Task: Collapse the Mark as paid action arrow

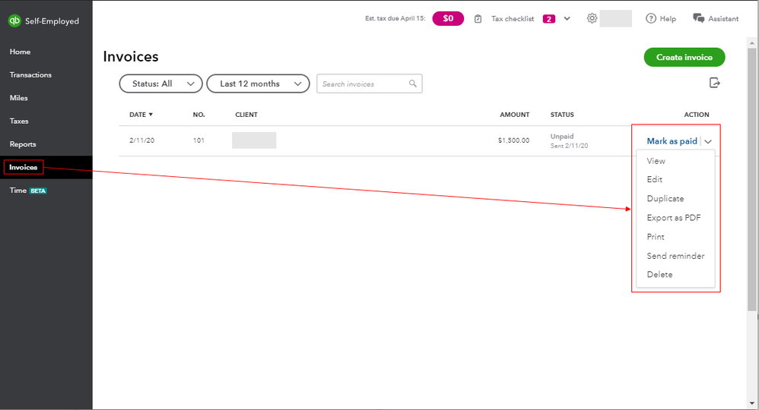Action: pos(708,141)
